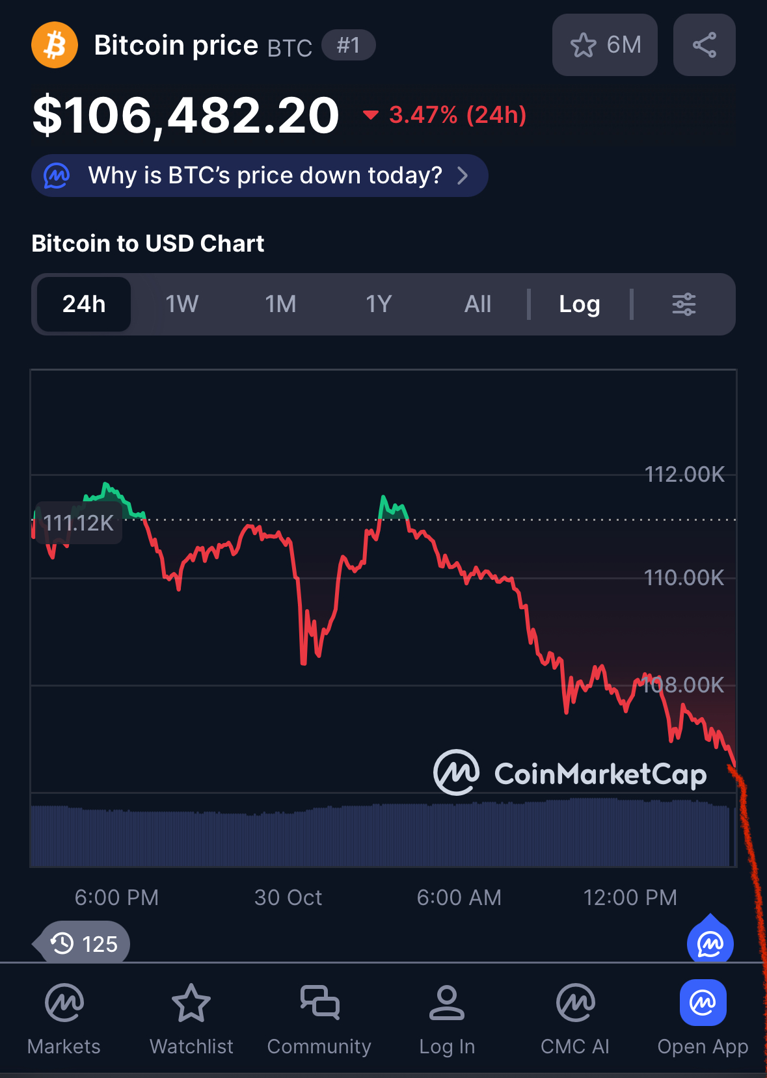Show the 1Y price chart
This screenshot has width=767, height=1078.
click(x=379, y=304)
